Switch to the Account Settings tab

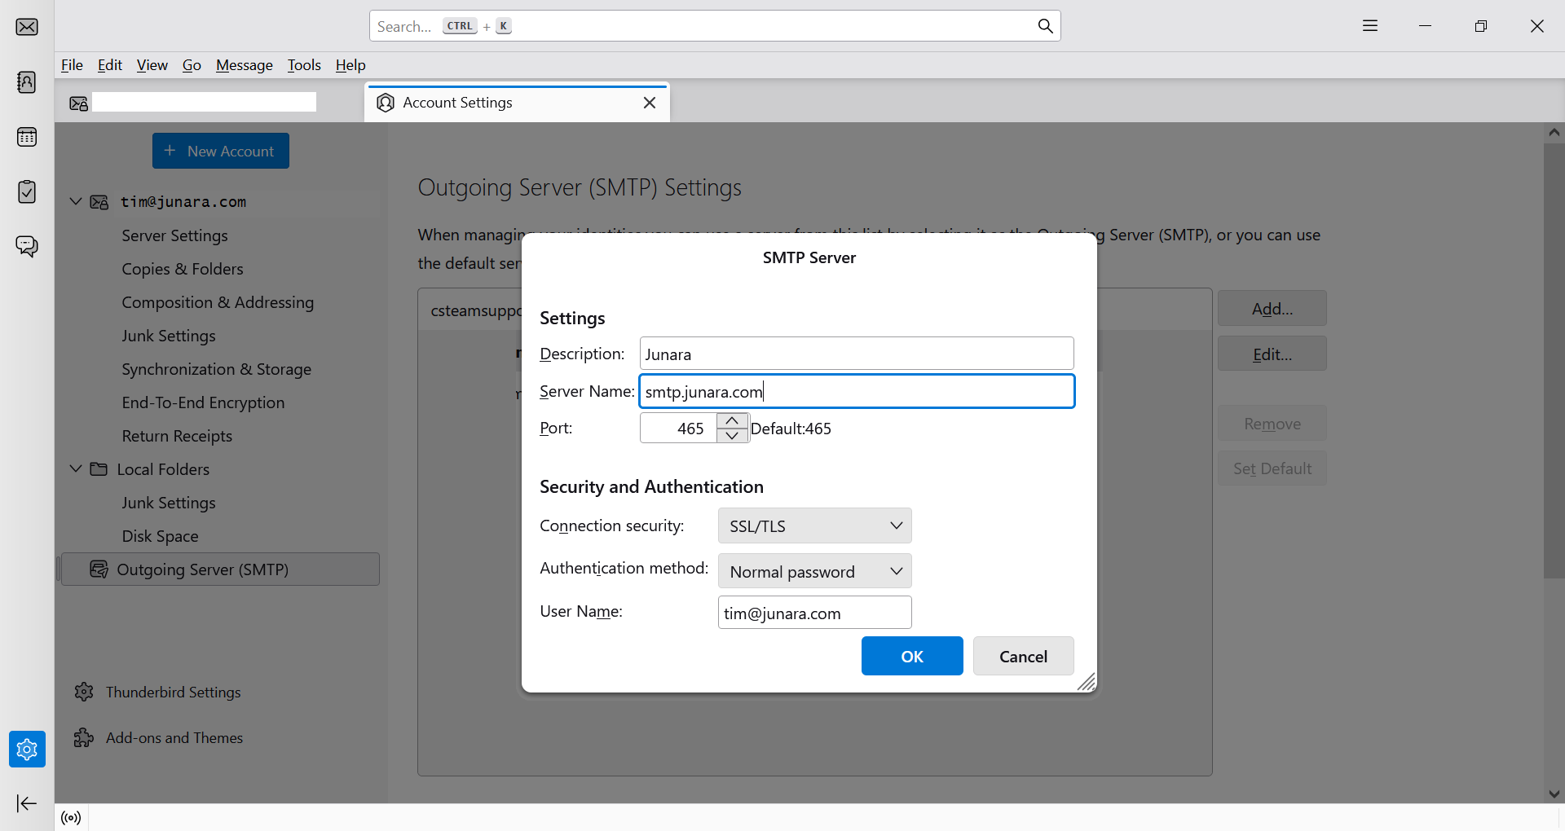[517, 103]
